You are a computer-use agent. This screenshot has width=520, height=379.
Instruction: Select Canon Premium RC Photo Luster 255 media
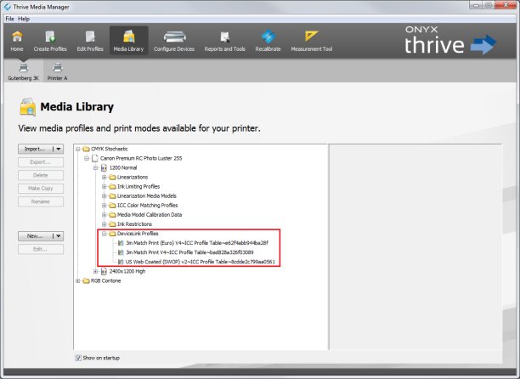pos(137,158)
